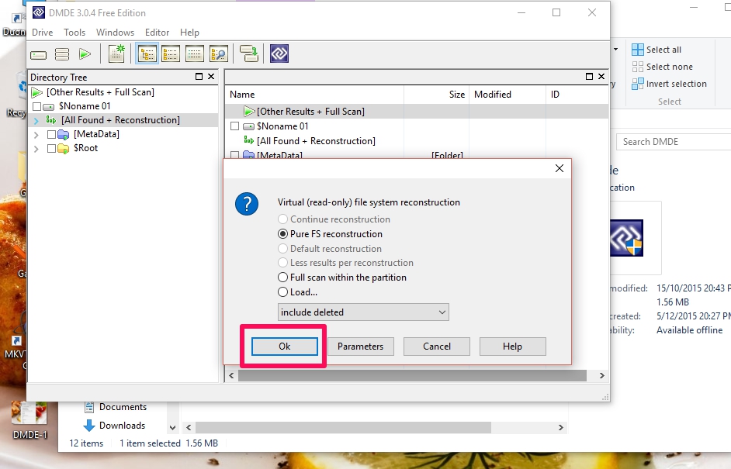
Task: Open the 'include deleted' dropdown
Action: (363, 312)
